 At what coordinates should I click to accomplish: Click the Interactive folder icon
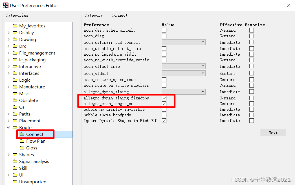coord(15,66)
